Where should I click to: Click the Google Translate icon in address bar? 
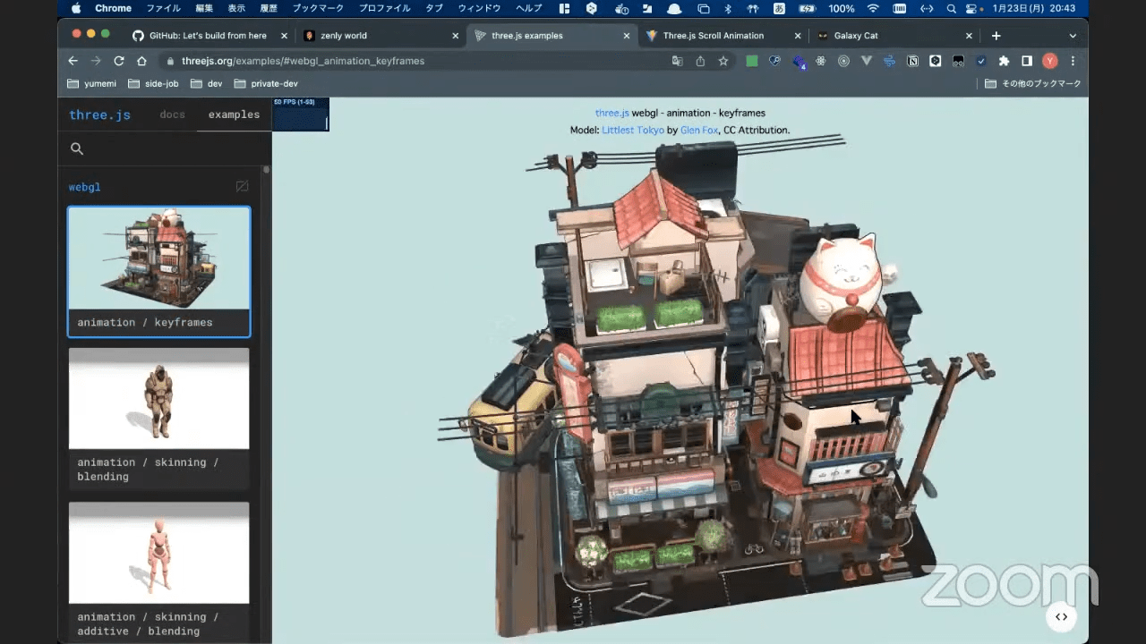[678, 61]
